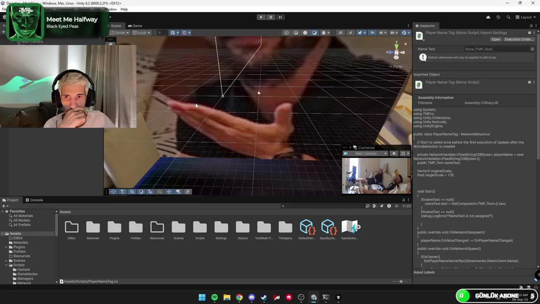Screen dimensions: 540x304
Task: Toggle the Gizmos button in the Scene view
Action: 404,33
